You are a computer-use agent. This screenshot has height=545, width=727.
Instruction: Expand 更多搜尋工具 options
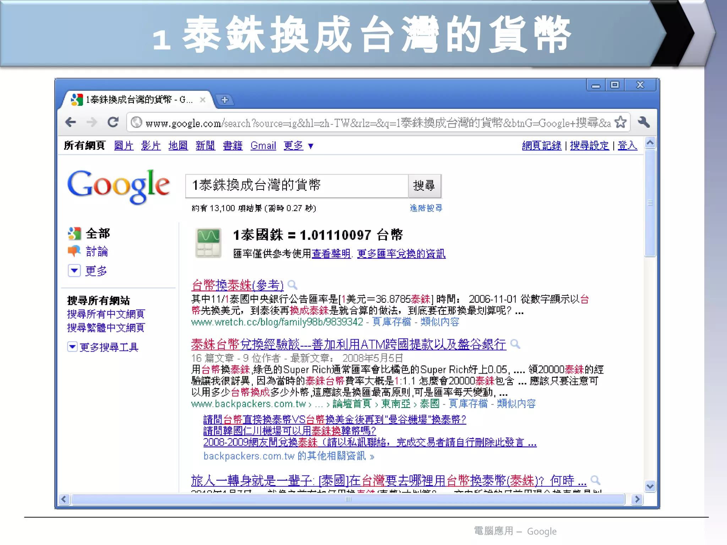click(103, 347)
